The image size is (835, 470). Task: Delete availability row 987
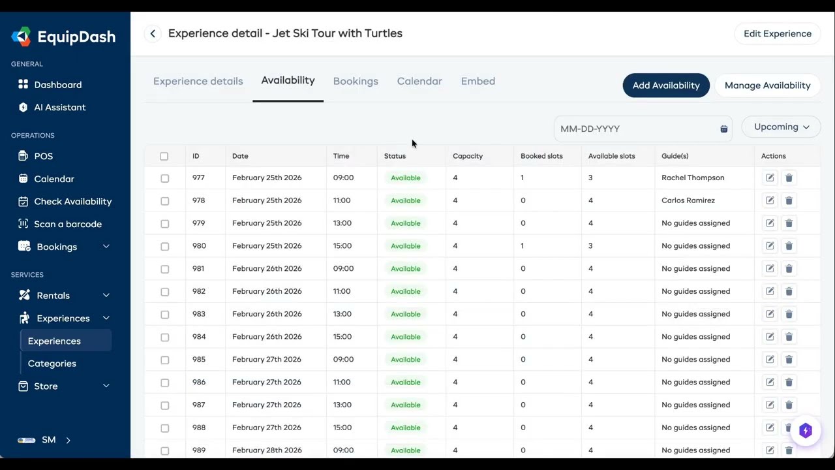tap(789, 405)
